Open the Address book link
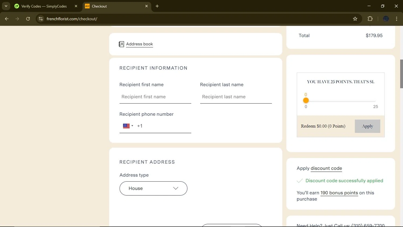This screenshot has width=403, height=227. 139,44
